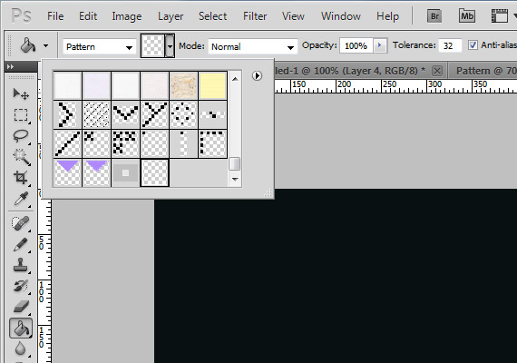Open the pattern picker flyout menu

coord(257,76)
